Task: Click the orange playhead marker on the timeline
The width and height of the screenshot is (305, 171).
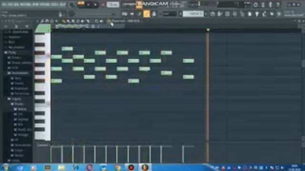Action: coord(208,30)
